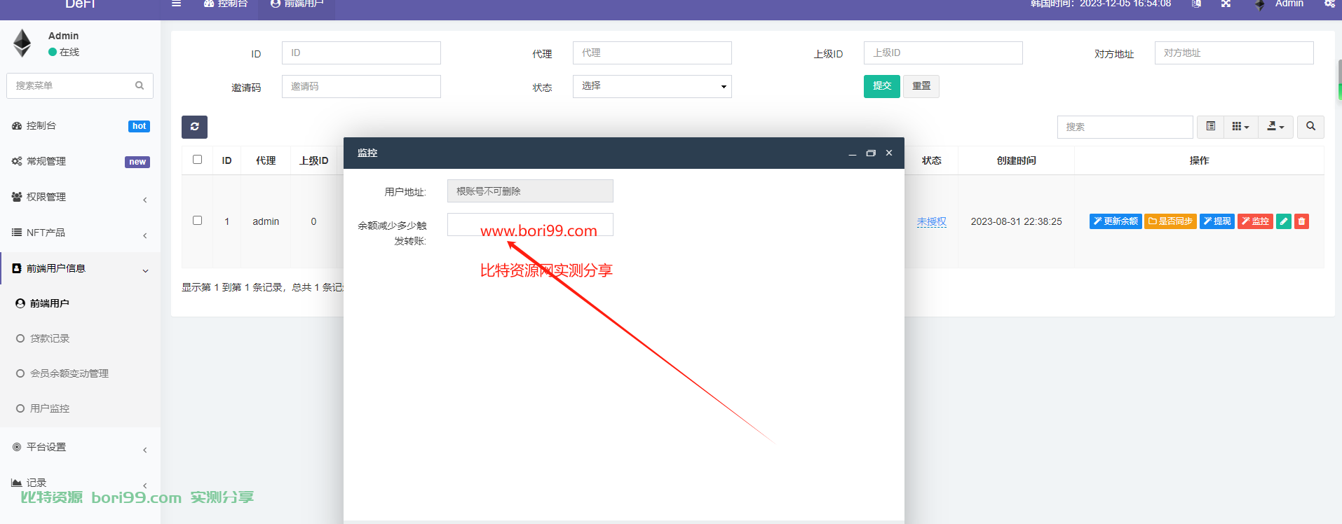Viewport: 1342px width, 524px height.
Task: Collapse the 前端用户信息 sidebar menu
Action: [80, 268]
